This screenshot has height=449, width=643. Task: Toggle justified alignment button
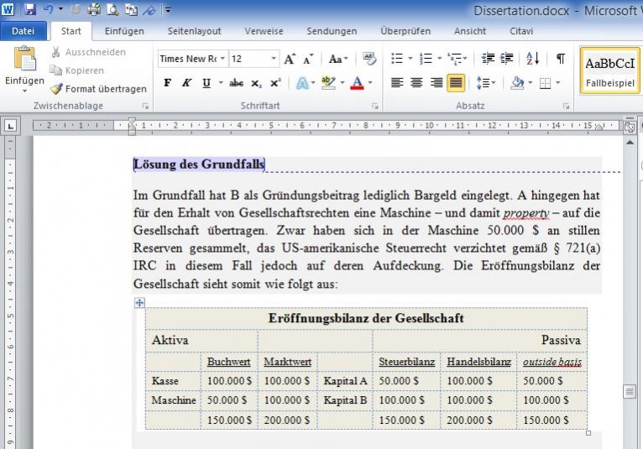tap(456, 83)
